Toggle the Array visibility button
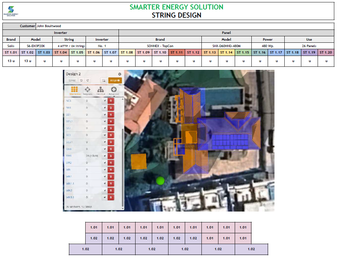Screen dimensions: 338x259 click(115, 80)
